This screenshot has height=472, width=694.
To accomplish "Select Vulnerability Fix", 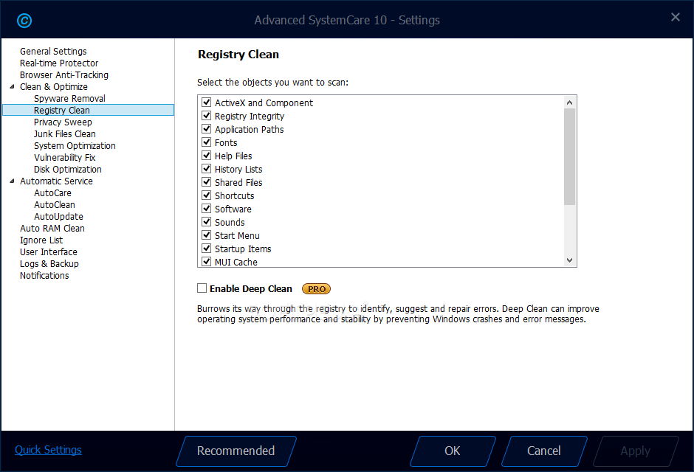I will tap(65, 157).
